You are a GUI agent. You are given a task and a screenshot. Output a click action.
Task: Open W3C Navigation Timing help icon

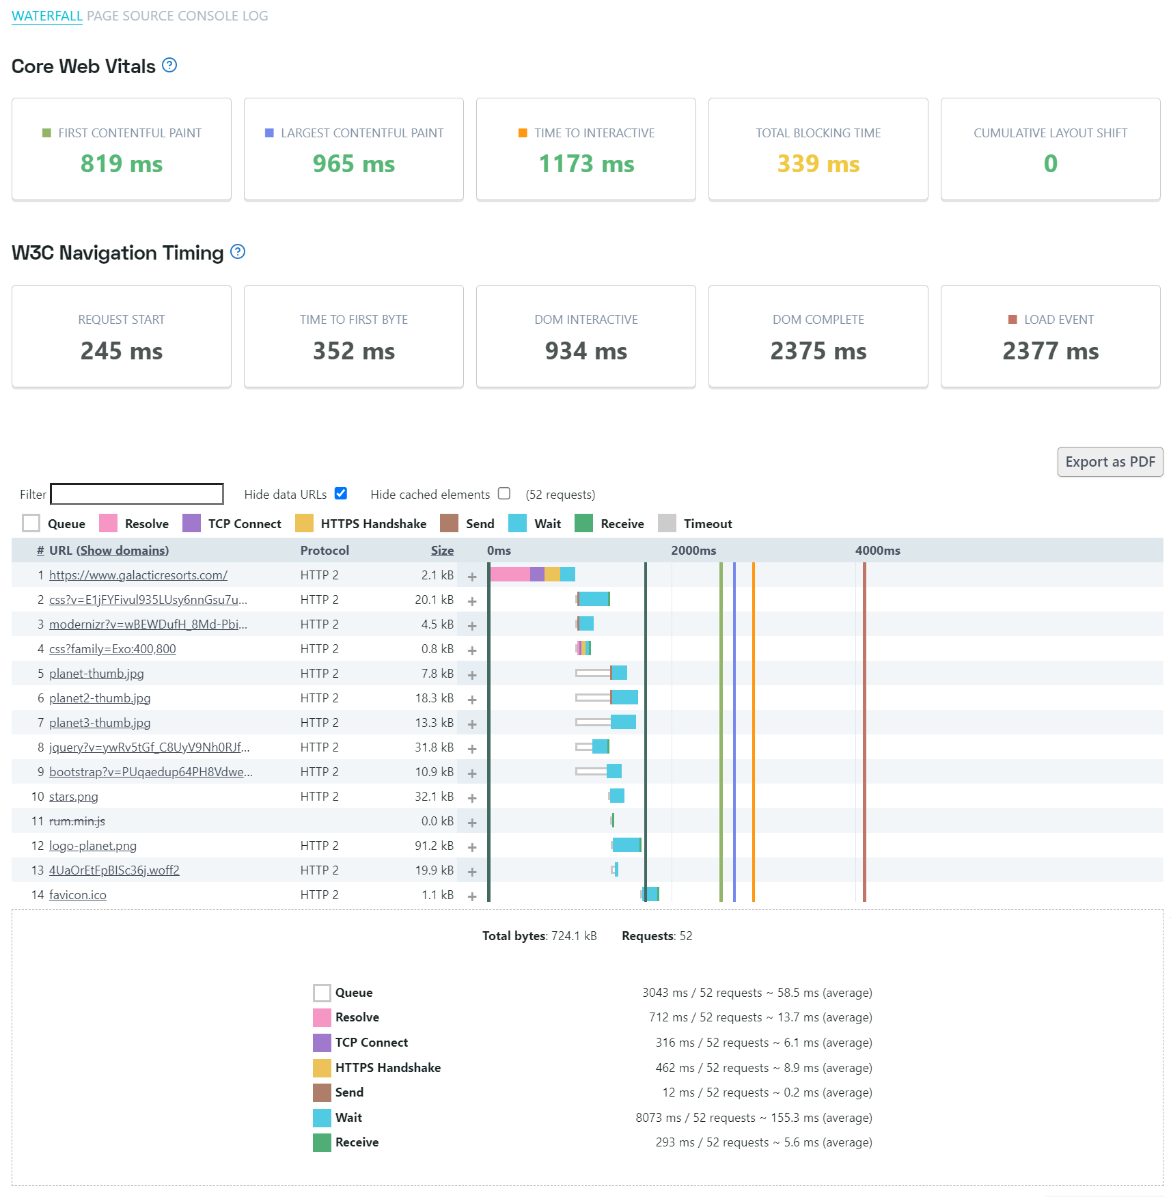tap(238, 252)
